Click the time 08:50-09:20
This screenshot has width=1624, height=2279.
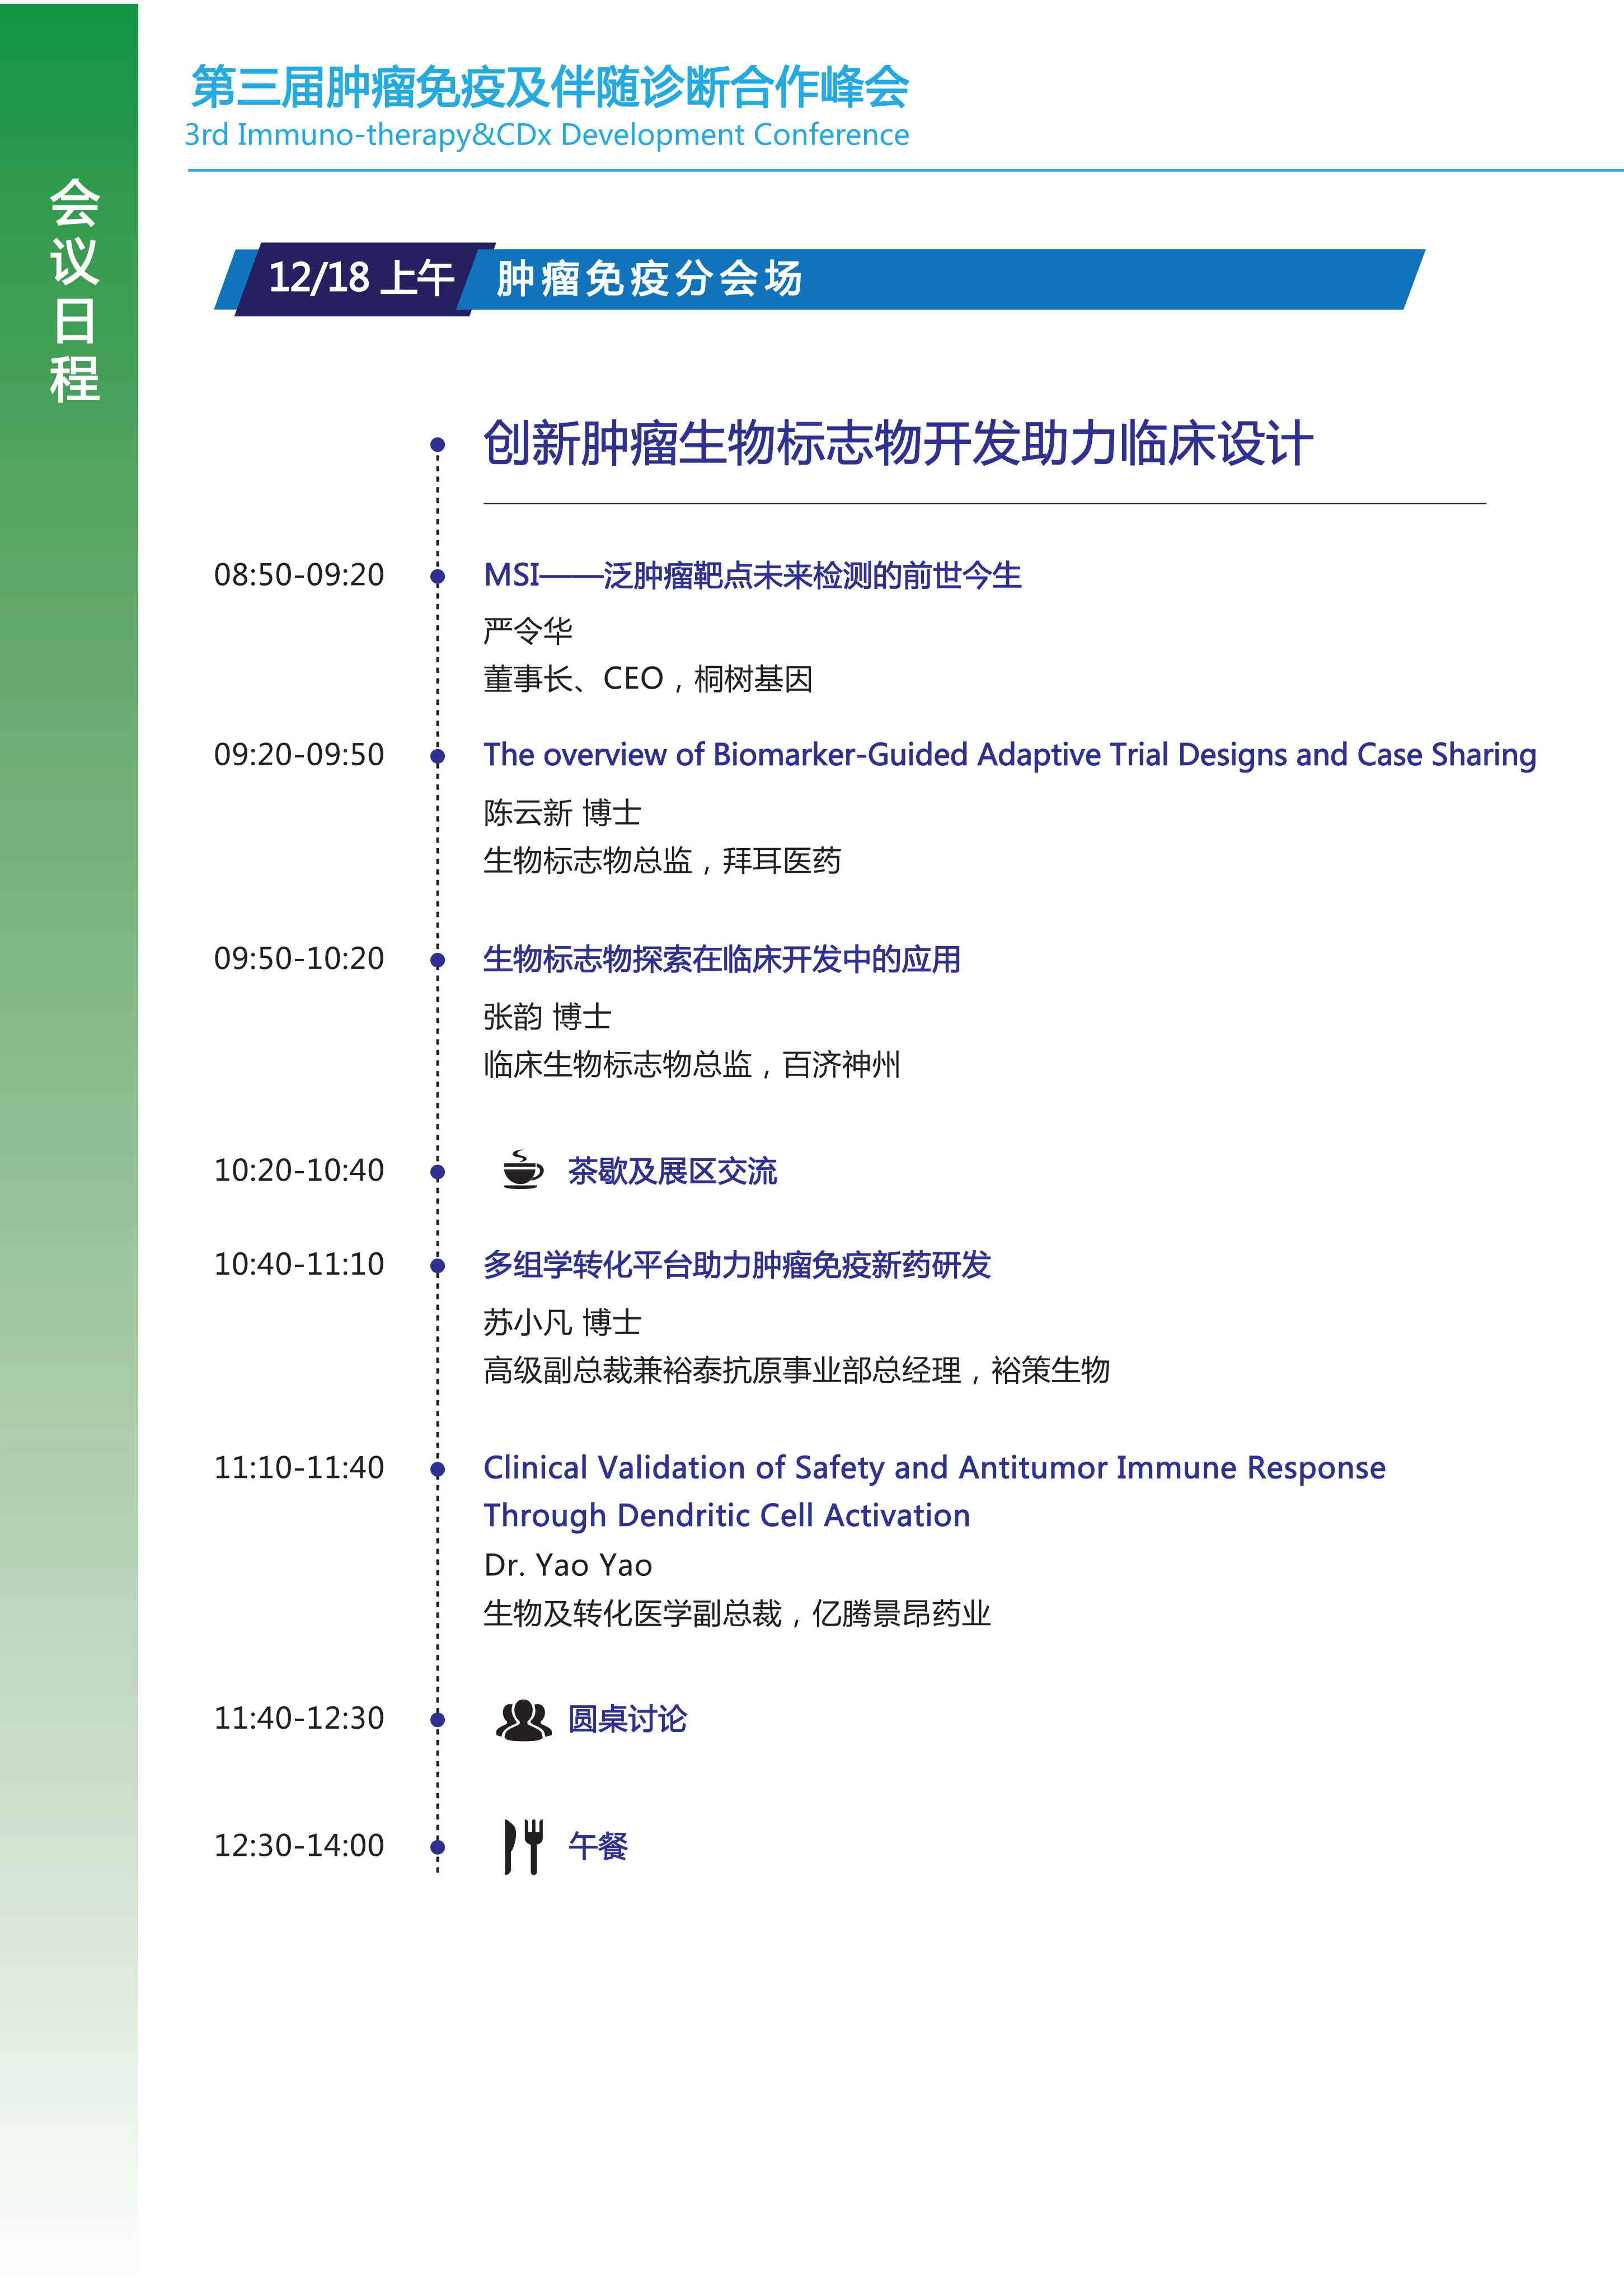(299, 575)
